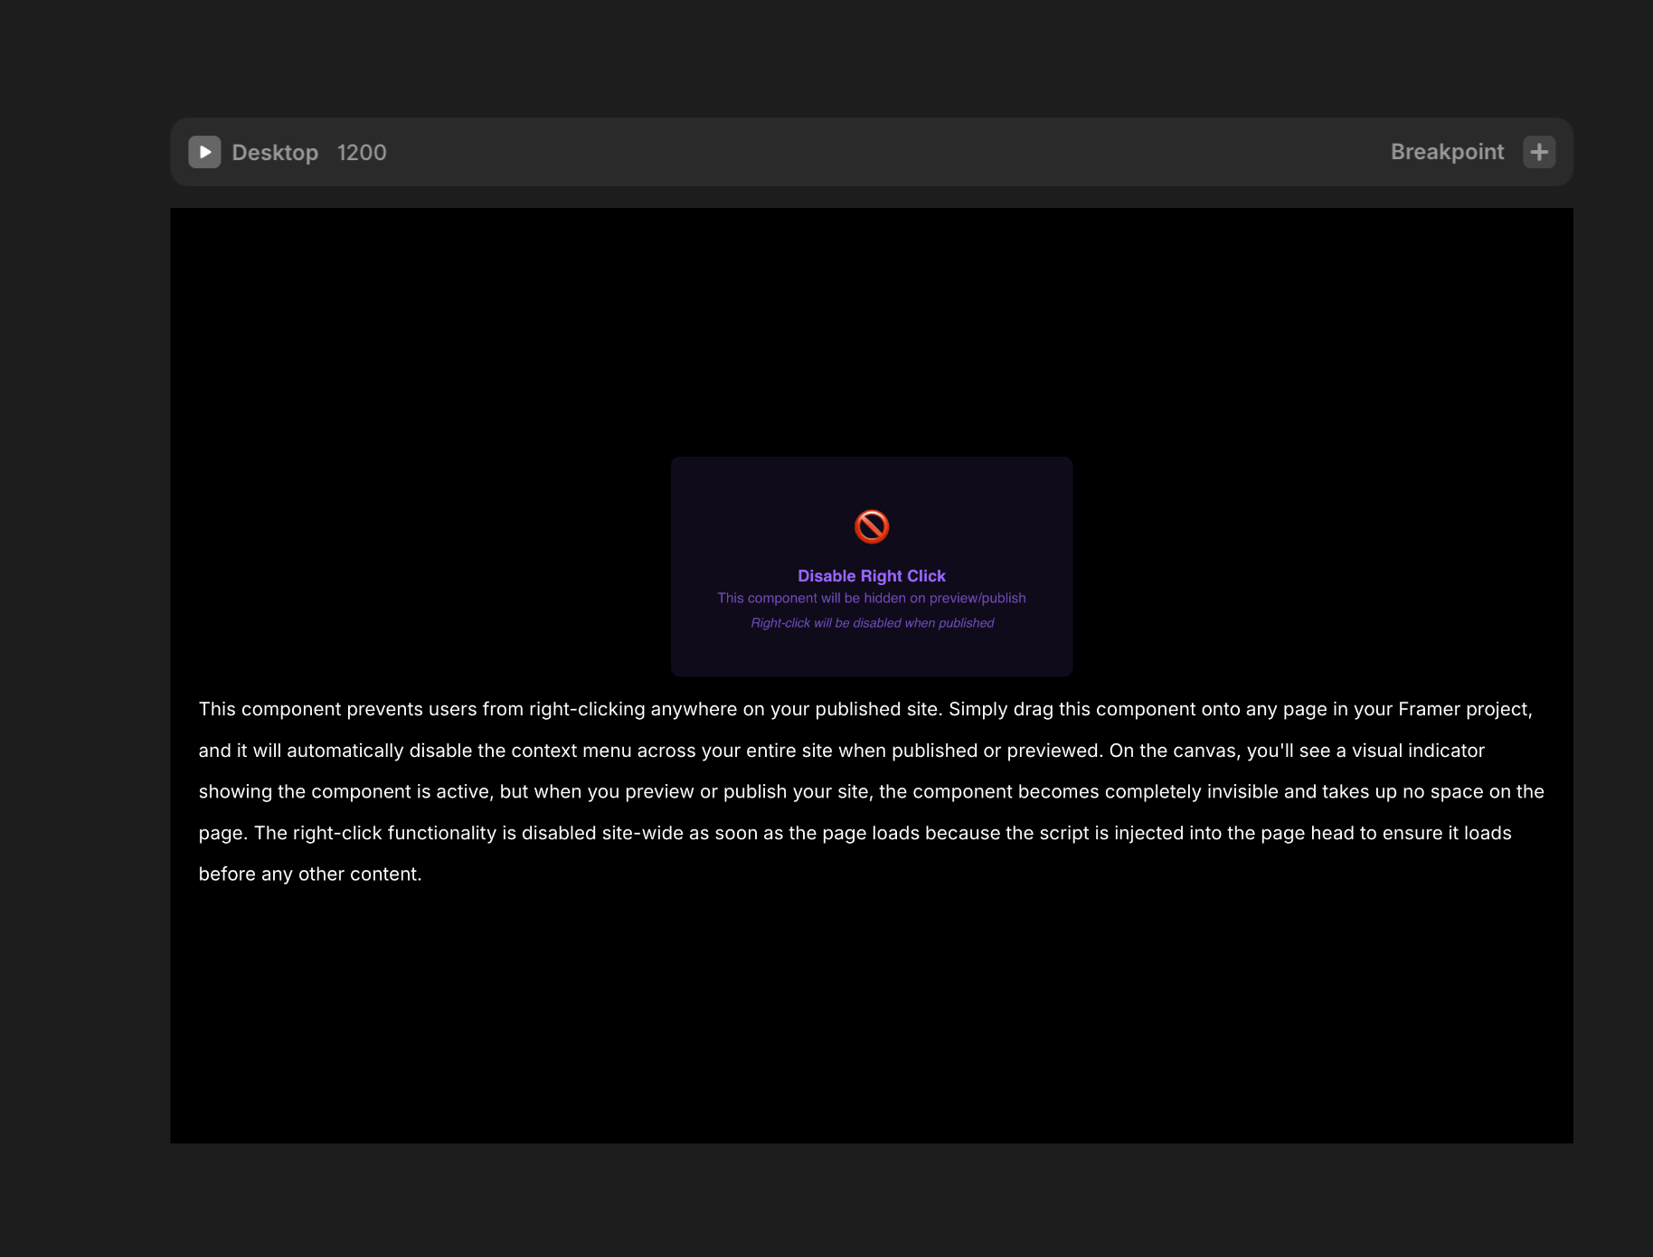Screen dimensions: 1653x1257
Task: Add a new breakpoint with the plus icon
Action: [1539, 152]
